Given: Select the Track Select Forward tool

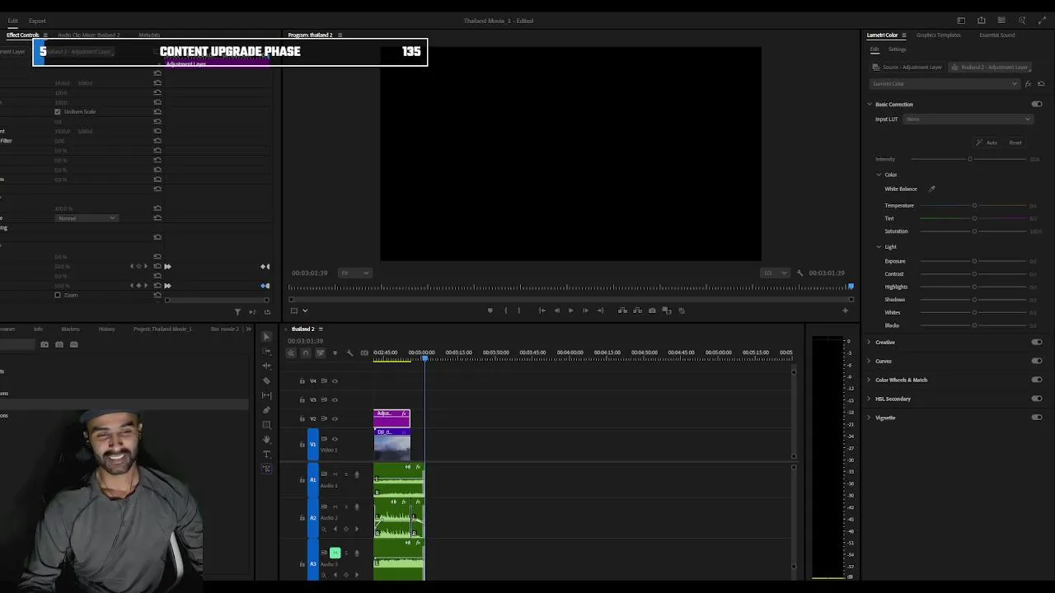Looking at the screenshot, I should 266,352.
